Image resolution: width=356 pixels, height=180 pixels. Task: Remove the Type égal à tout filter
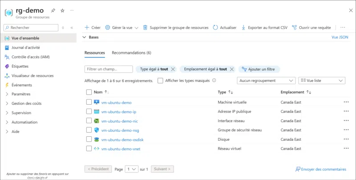pos(173,70)
